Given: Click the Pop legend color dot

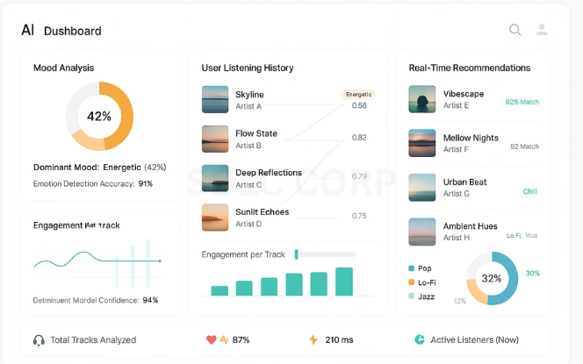Looking at the screenshot, I should (412, 268).
